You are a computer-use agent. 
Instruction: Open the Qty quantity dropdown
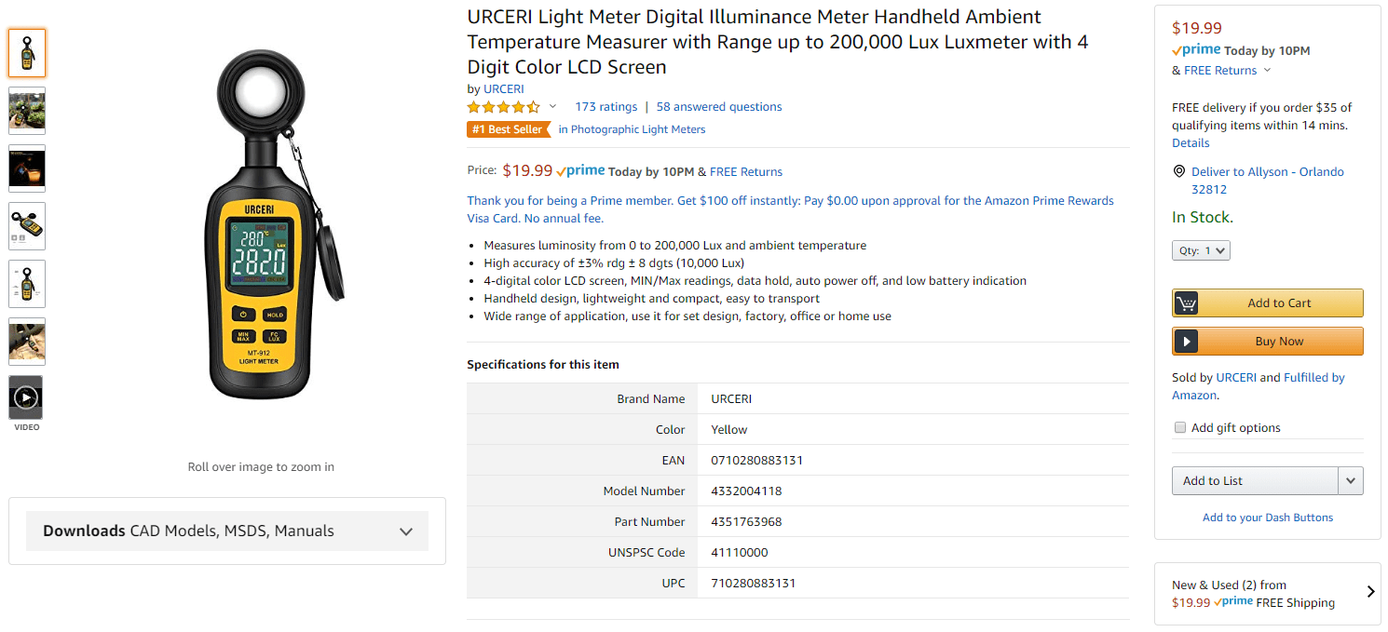[x=1201, y=250]
